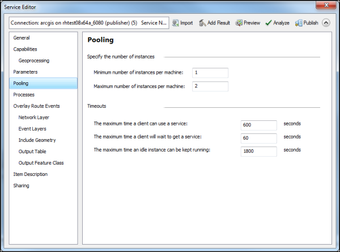Open the Sharing page
The height and width of the screenshot is (252, 340).
tap(22, 186)
